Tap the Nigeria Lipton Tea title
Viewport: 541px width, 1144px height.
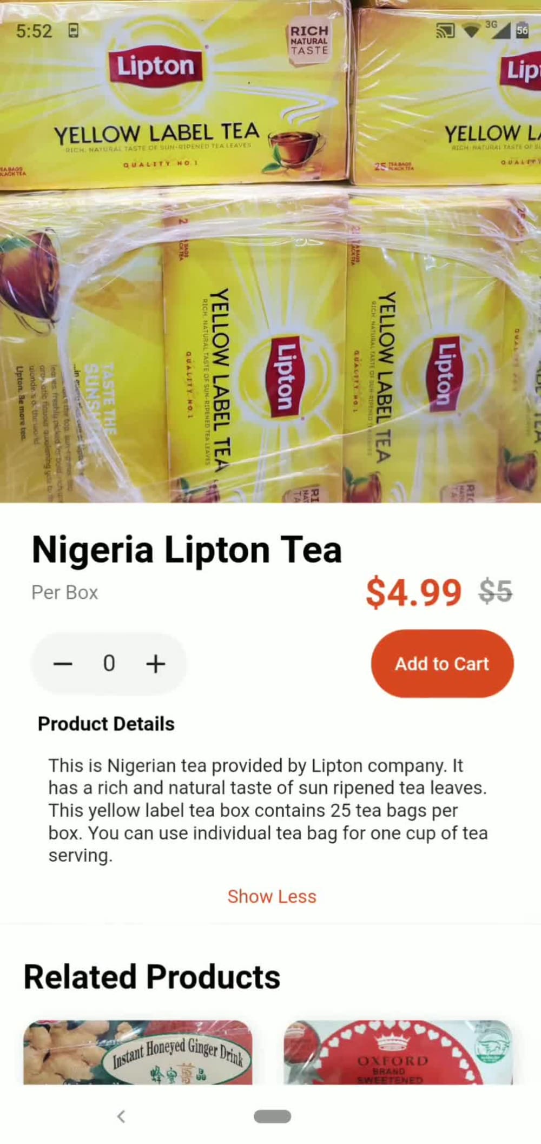[x=187, y=550]
